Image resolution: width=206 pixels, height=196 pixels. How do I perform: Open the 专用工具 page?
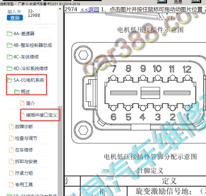coord(24,185)
